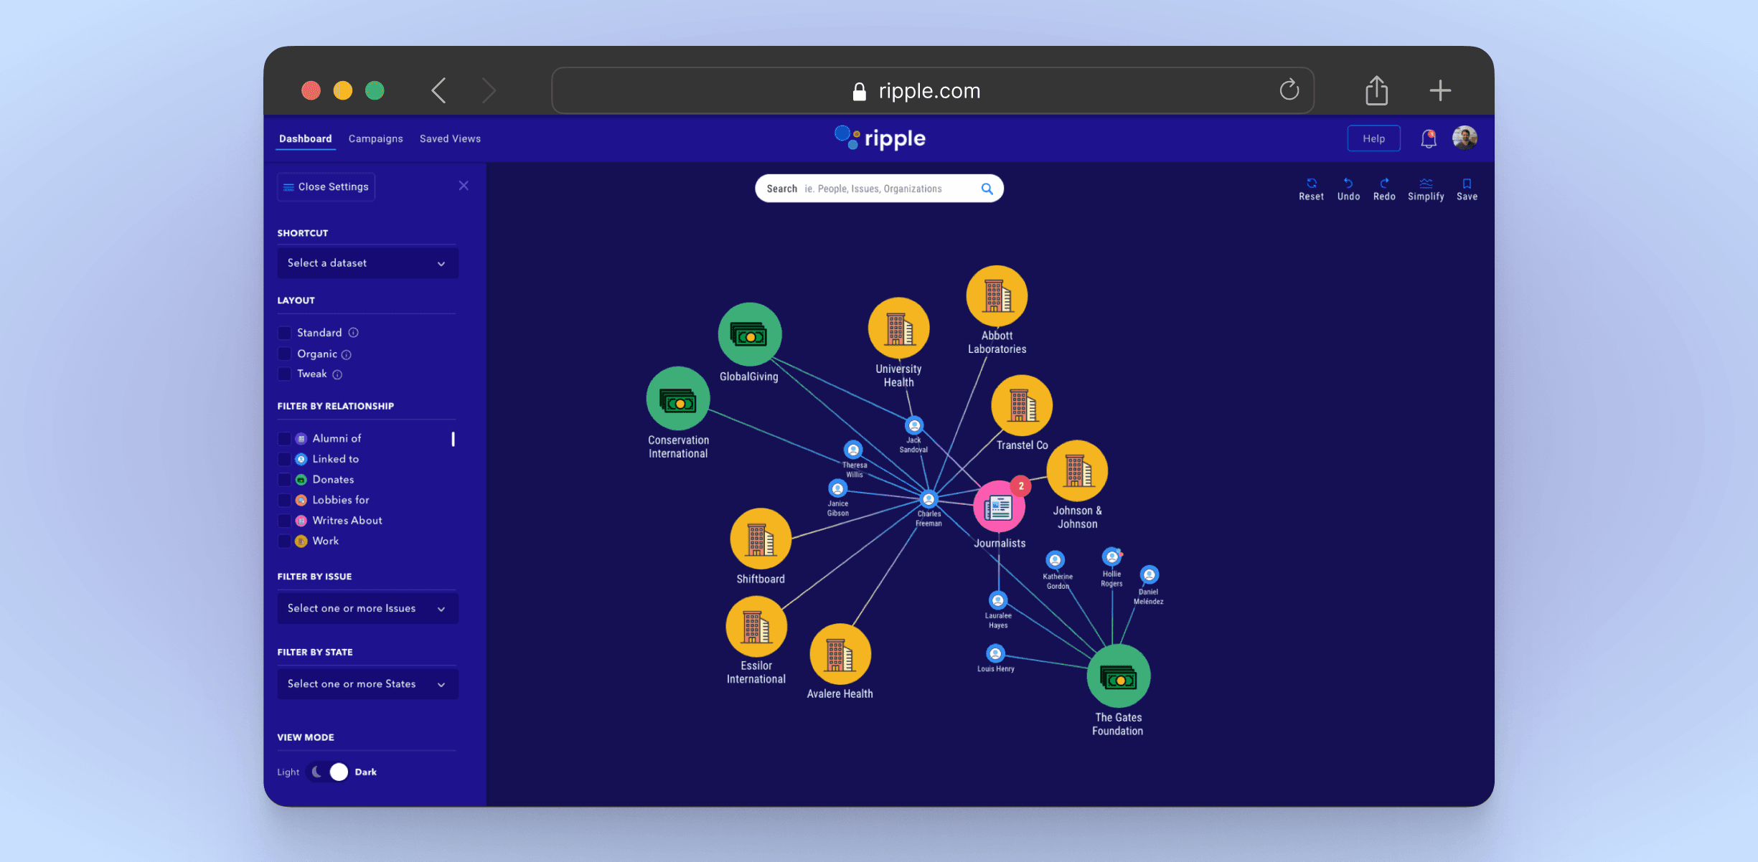Open the Select a dataset dropdown
This screenshot has height=862, width=1758.
coord(367,262)
